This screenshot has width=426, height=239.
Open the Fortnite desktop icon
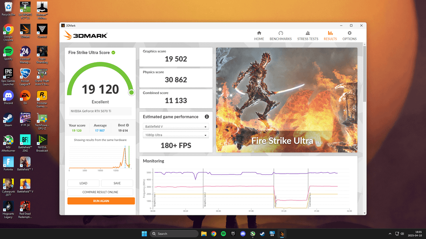(x=8, y=164)
